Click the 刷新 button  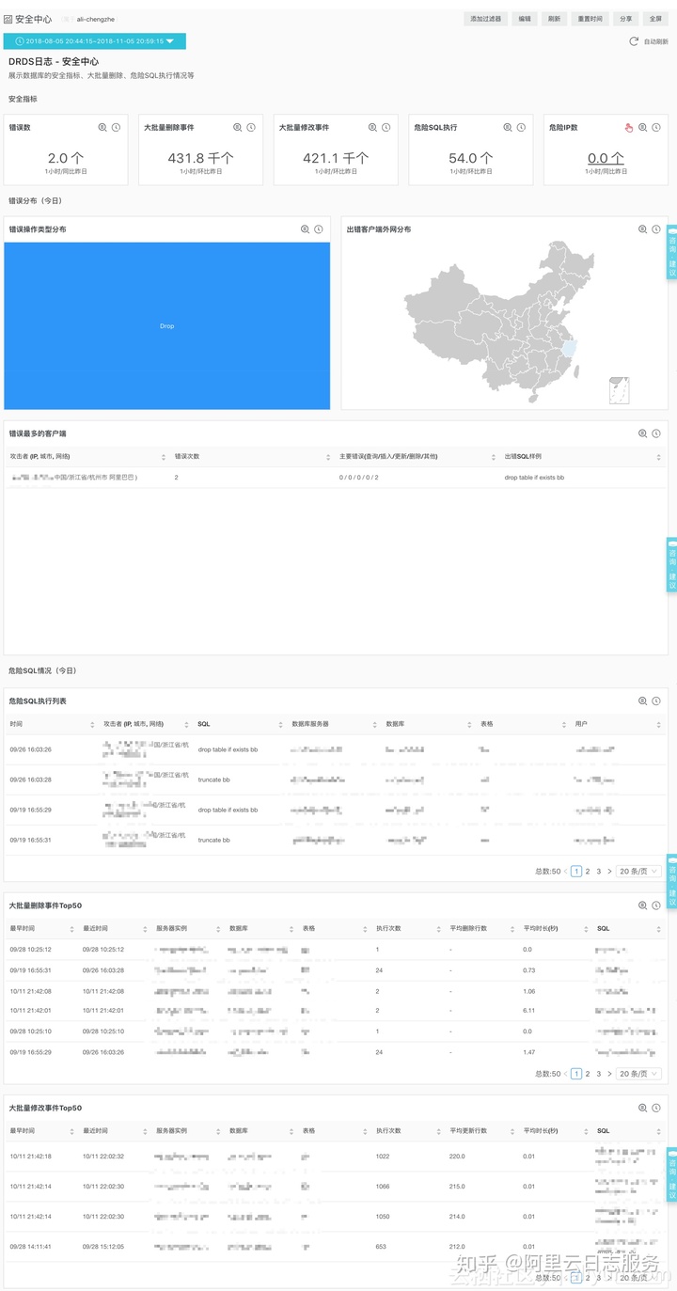pyautogui.click(x=554, y=19)
